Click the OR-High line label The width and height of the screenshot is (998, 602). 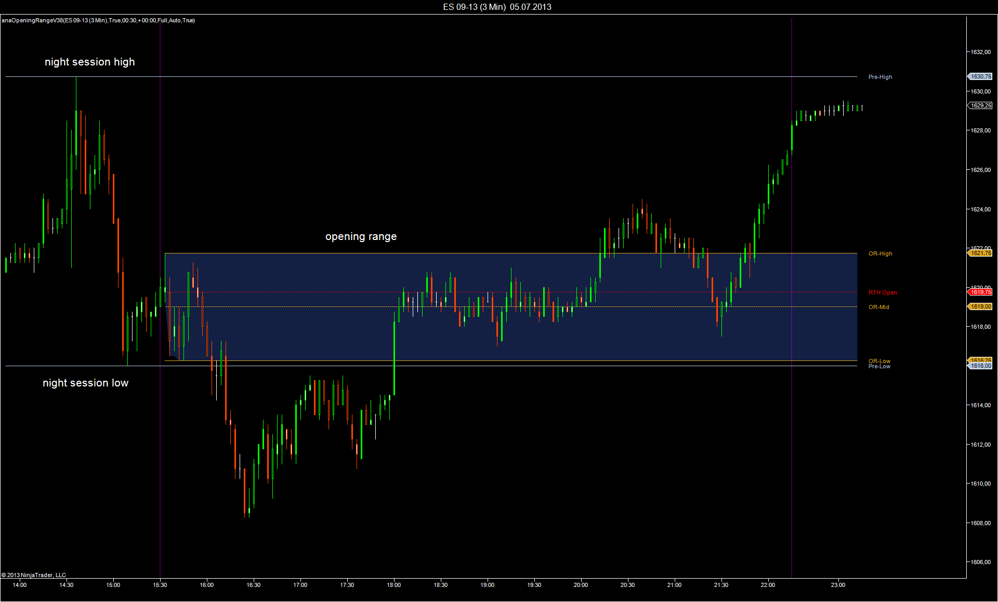pos(880,253)
